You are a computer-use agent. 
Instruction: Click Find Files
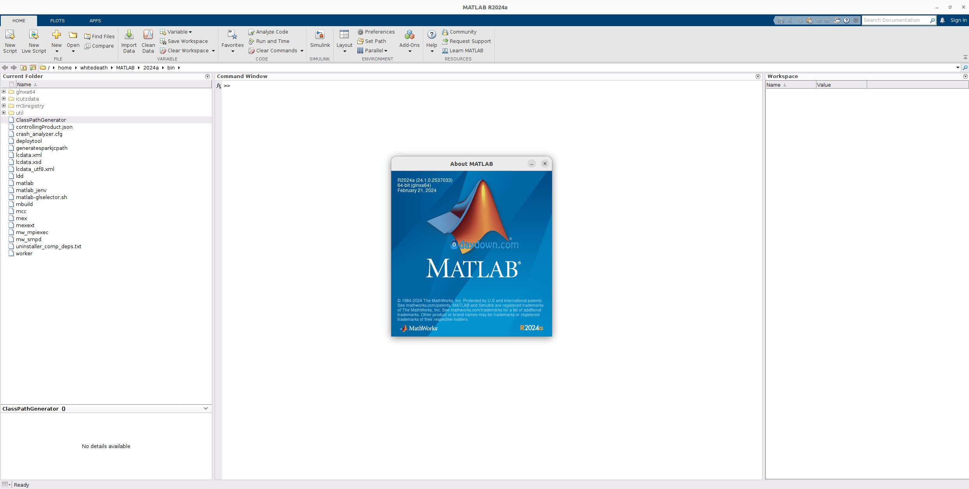point(99,36)
